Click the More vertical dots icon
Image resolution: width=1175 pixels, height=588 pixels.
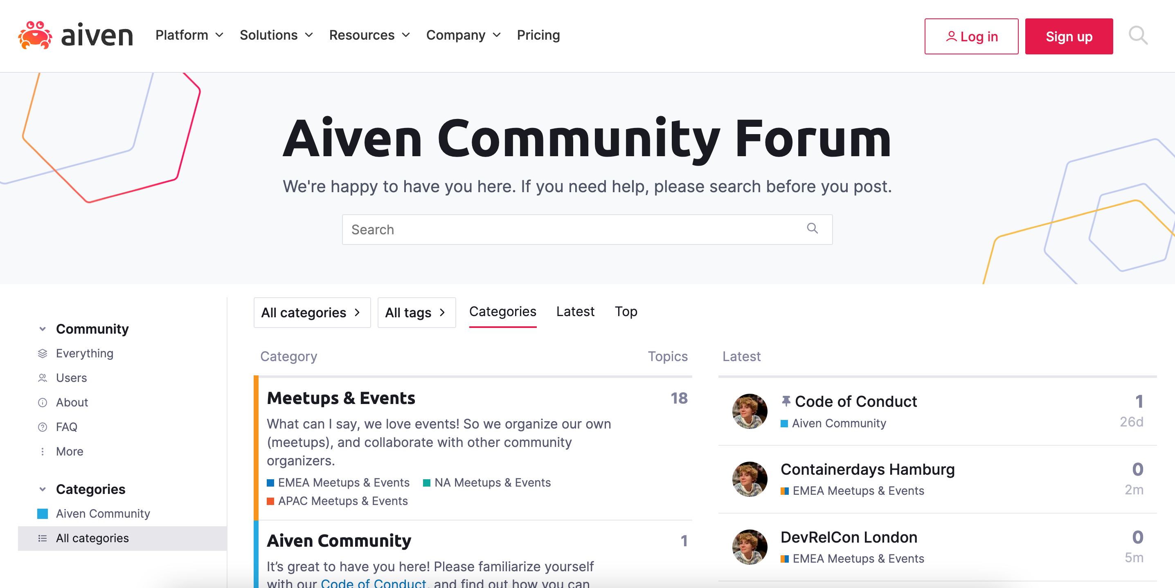(43, 452)
